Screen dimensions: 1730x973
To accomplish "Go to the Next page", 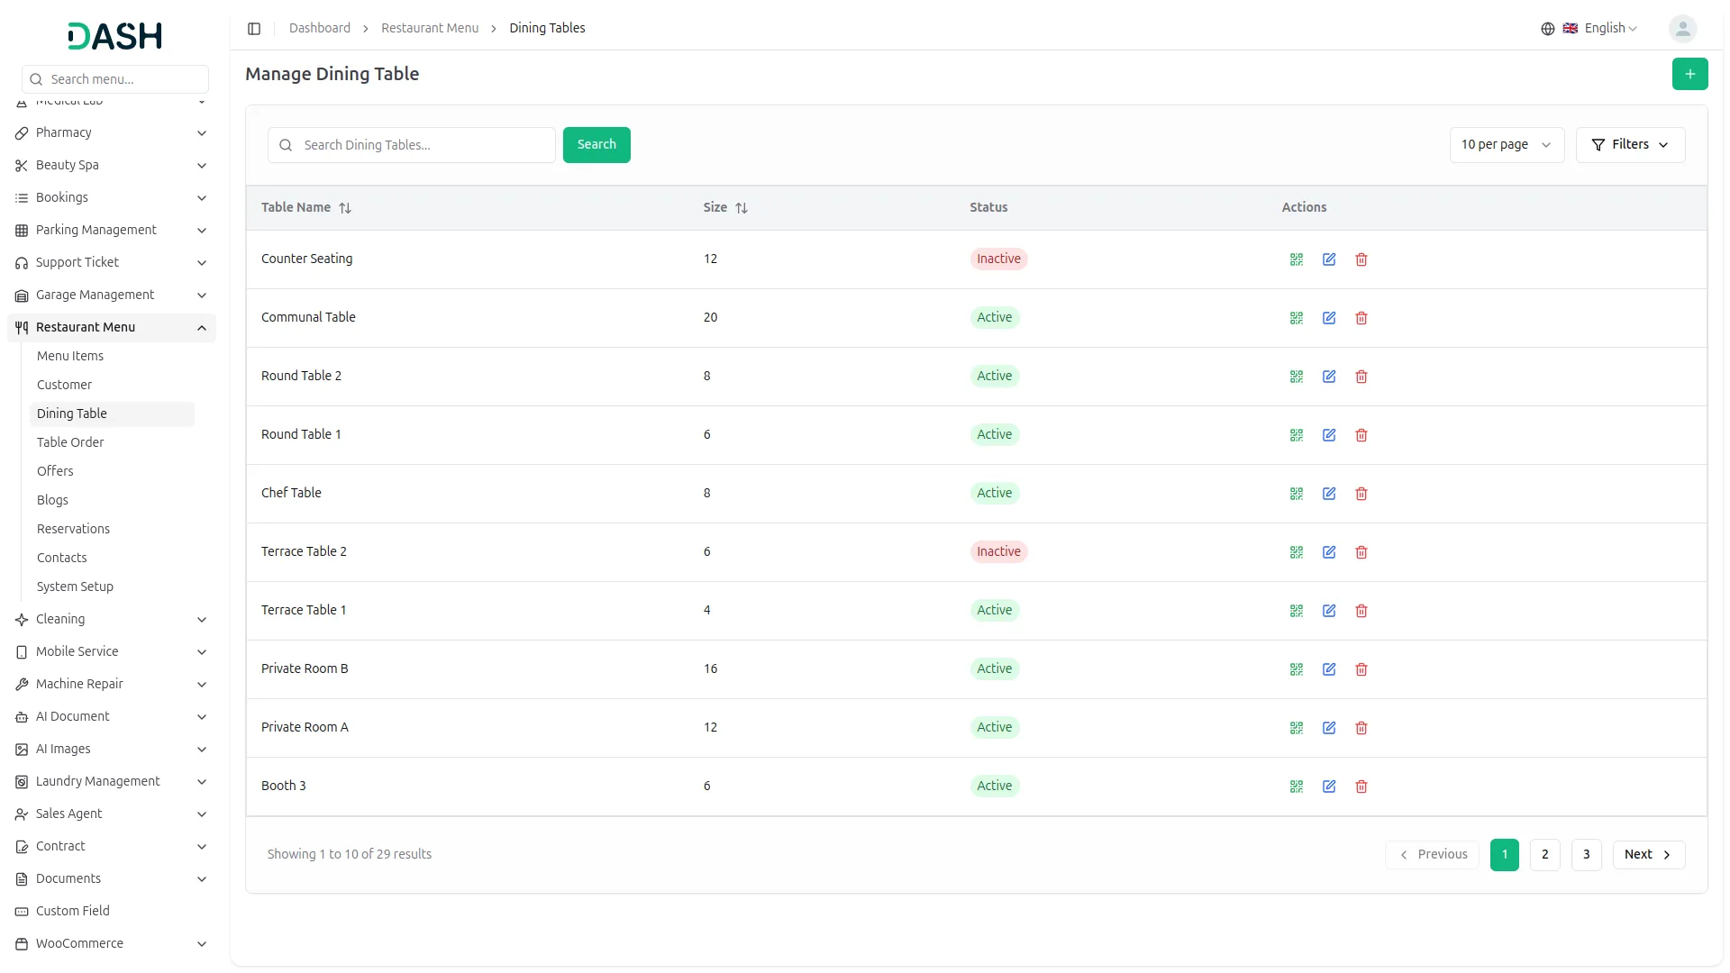I will click(1647, 855).
